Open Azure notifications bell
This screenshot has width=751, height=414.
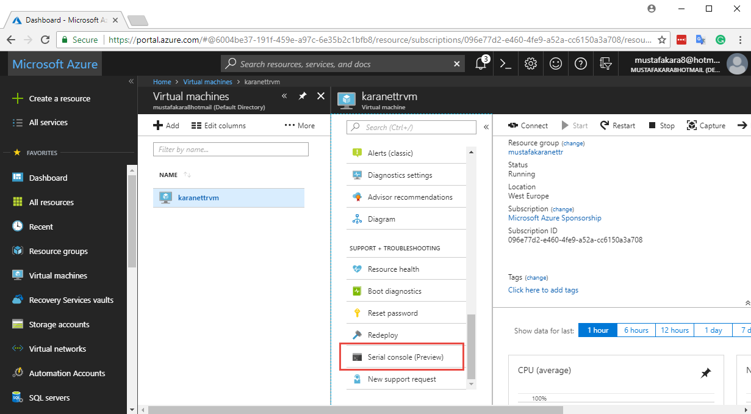(x=481, y=64)
